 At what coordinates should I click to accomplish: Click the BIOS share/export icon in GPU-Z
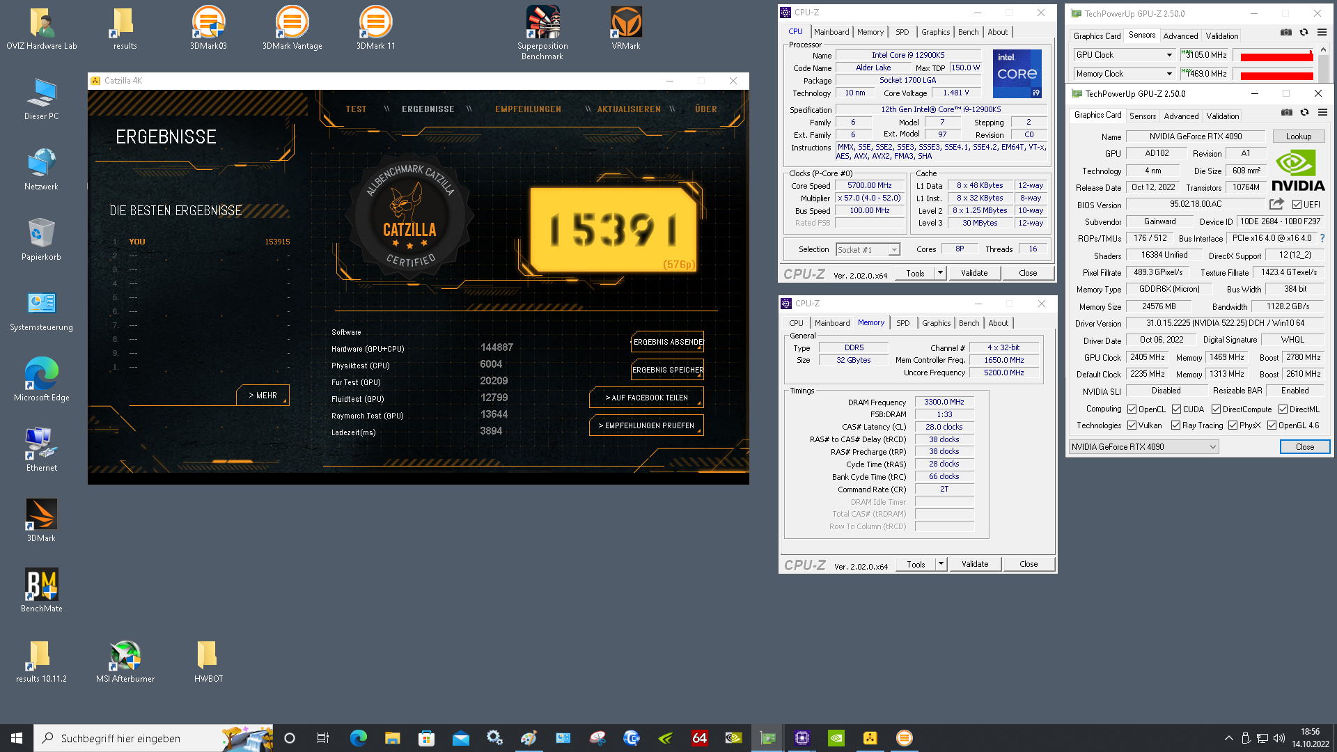coord(1276,204)
